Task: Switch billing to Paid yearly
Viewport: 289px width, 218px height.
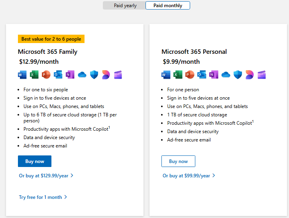Action: point(125,6)
